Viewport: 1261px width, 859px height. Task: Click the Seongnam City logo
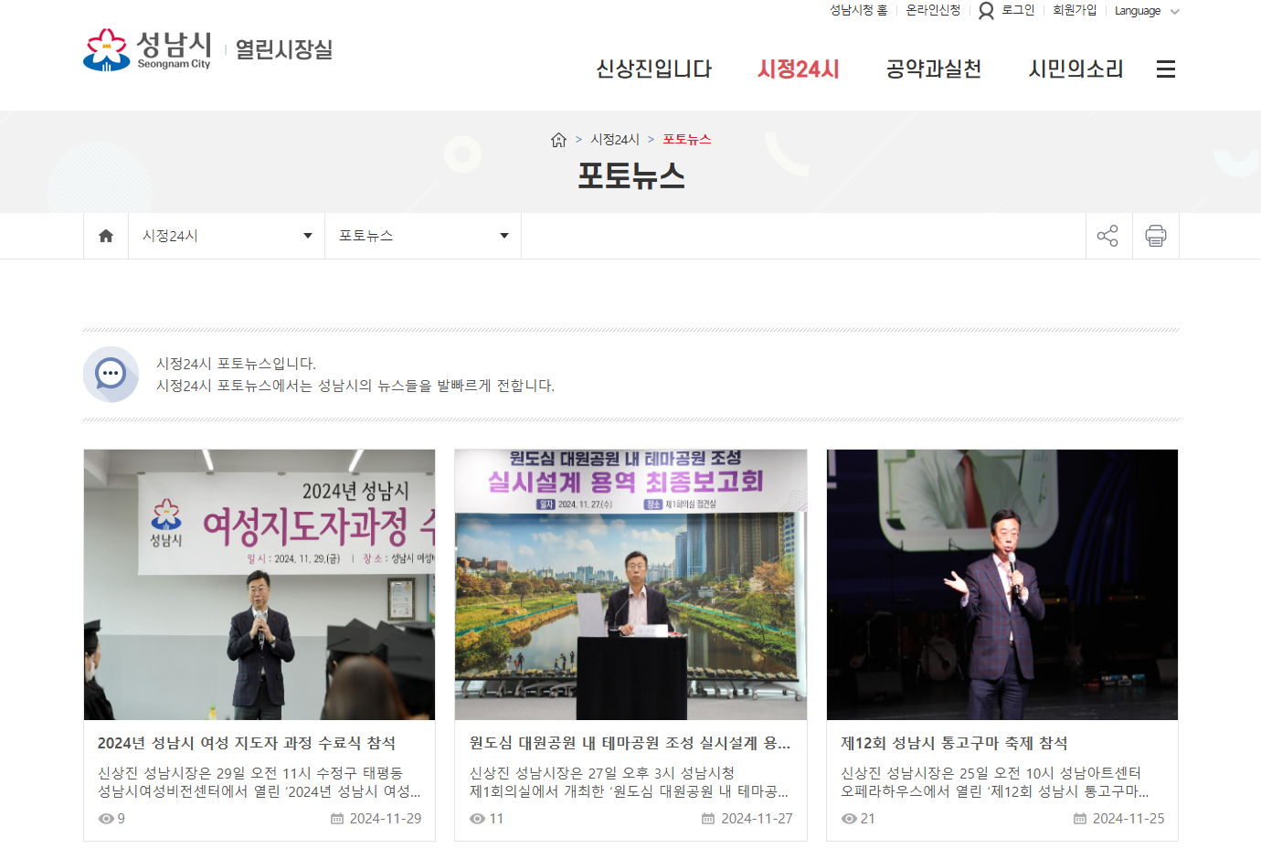coord(147,49)
